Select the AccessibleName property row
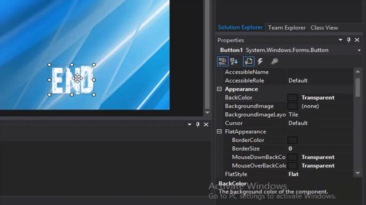Image resolution: width=366 pixels, height=205 pixels. click(289, 72)
